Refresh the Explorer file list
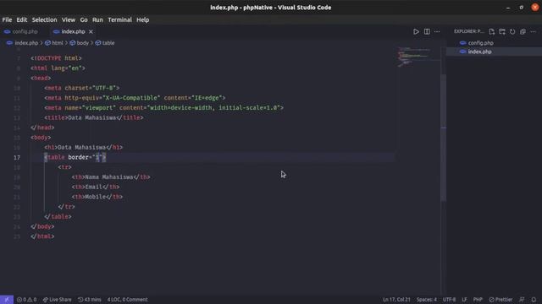The image size is (542, 304). click(x=512, y=32)
